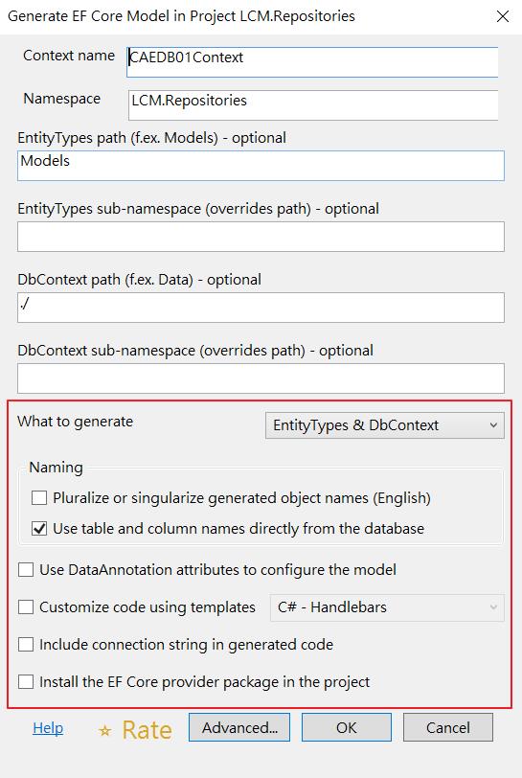Enable Pluralize or singularize generated object names
Image resolution: width=522 pixels, height=778 pixels.
39,497
